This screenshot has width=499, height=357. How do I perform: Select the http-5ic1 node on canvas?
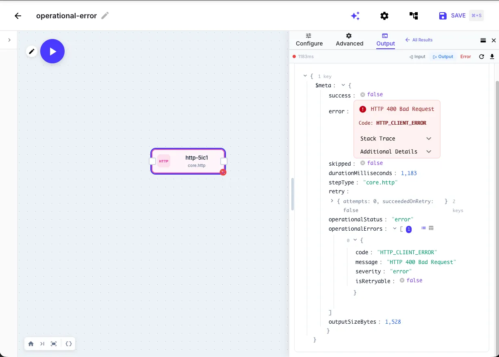[x=188, y=161]
